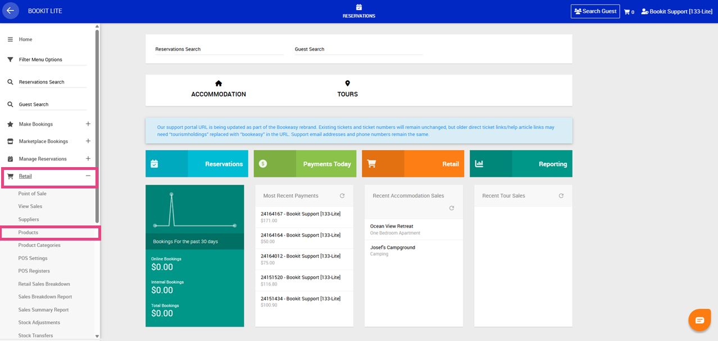Screen dimensions: 718x341
Task: Expand Make Bookings with plus icon
Action: tap(88, 124)
